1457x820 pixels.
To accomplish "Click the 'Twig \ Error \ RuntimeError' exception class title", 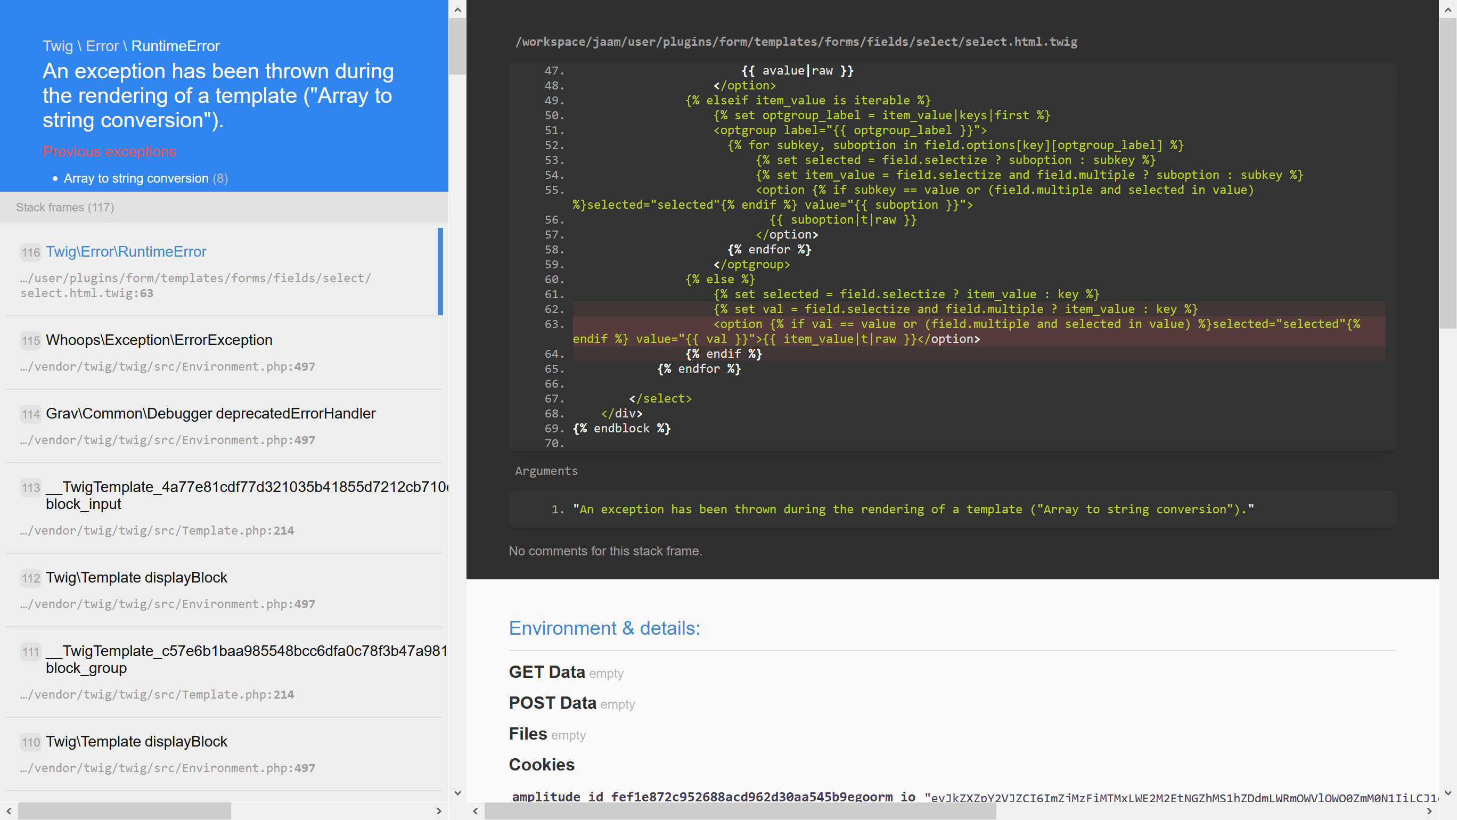I will pyautogui.click(x=131, y=46).
